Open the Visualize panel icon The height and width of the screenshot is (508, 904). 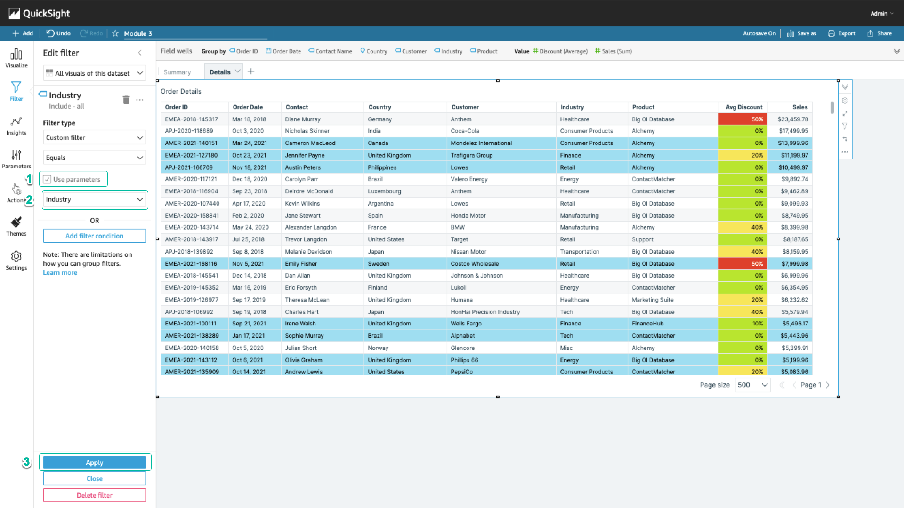point(16,54)
